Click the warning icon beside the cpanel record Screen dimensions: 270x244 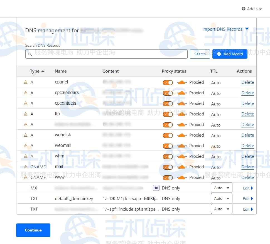pyautogui.click(x=25, y=82)
